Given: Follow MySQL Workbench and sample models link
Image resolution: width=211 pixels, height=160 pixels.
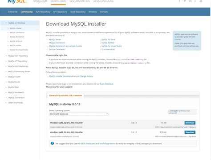Looking at the screenshot, I should pyautogui.click(x=65, y=46).
